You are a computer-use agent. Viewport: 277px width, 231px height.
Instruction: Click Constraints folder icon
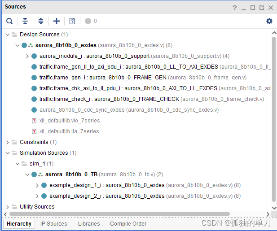tap(14, 142)
